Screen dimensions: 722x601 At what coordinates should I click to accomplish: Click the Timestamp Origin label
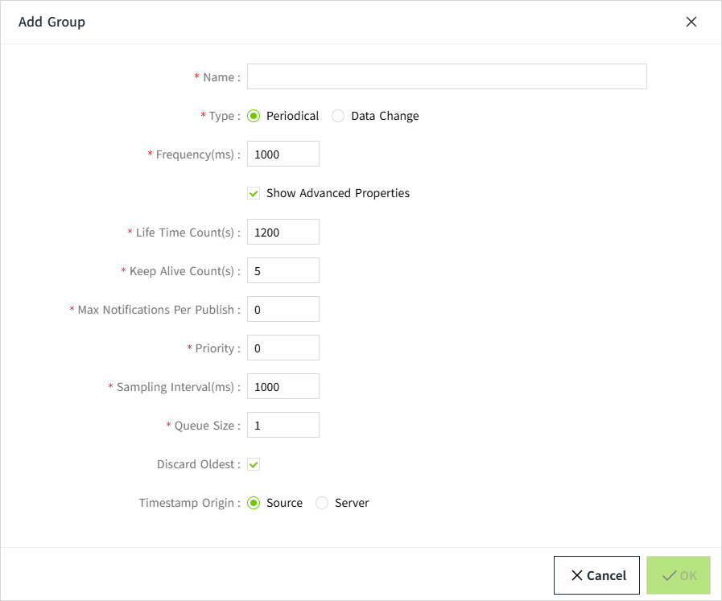[187, 503]
